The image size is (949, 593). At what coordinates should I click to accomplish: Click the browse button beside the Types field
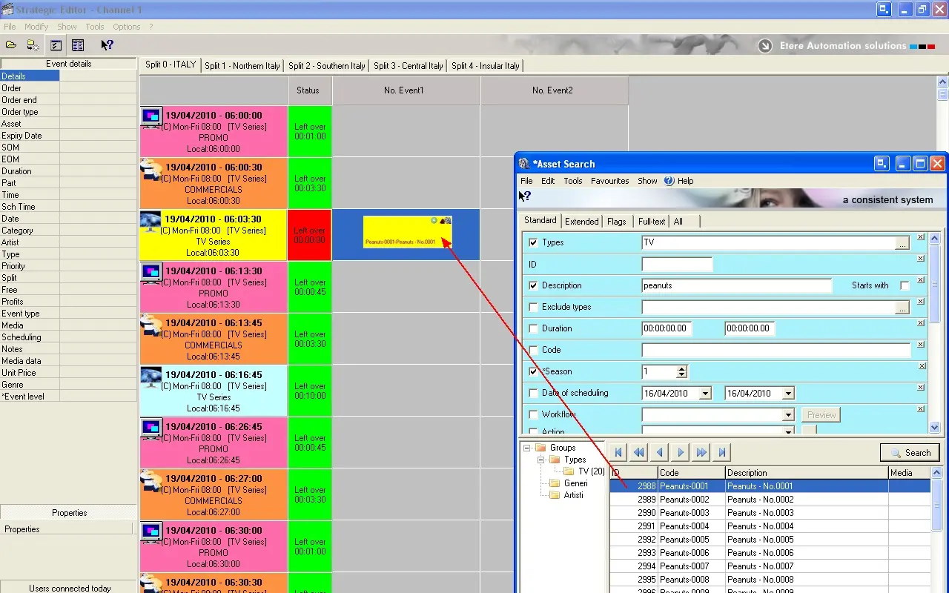902,243
